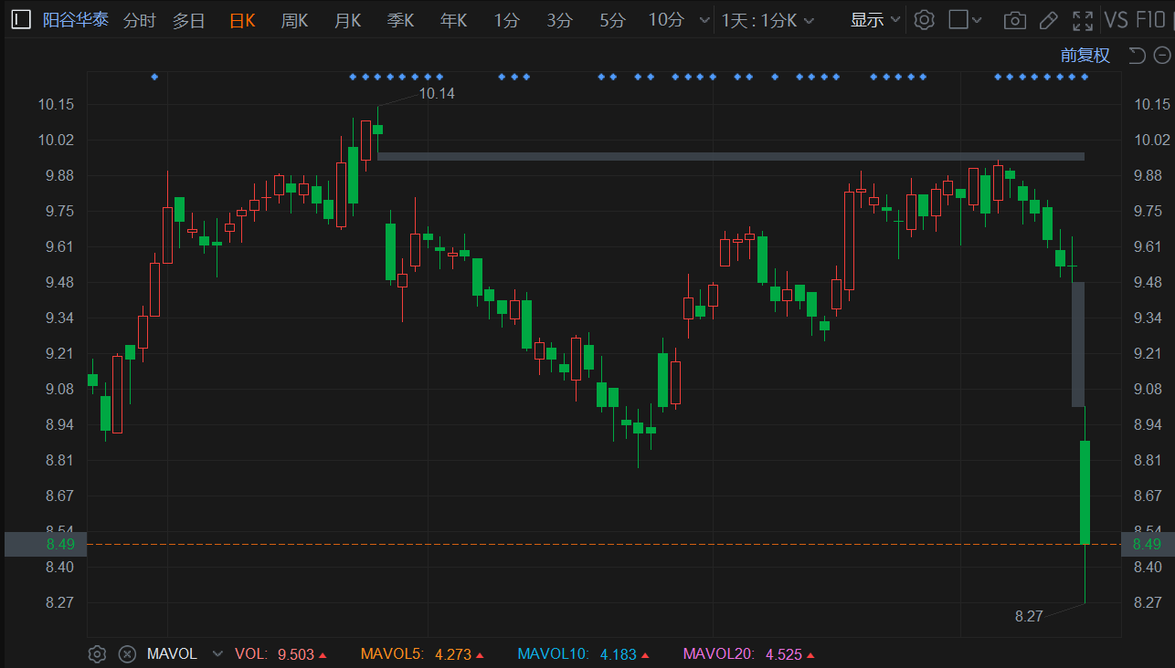
Task: Open the window layout square dropdown
Action: 965,20
